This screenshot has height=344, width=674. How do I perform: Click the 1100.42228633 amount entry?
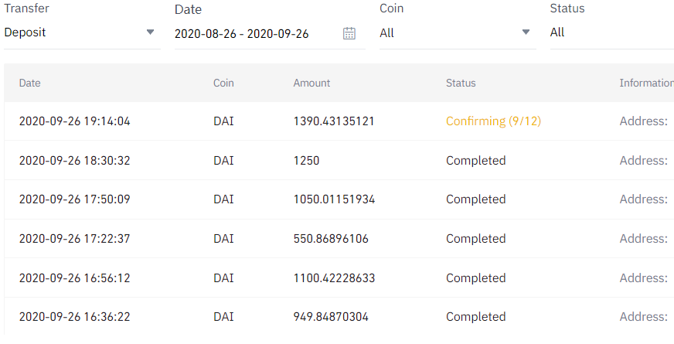[x=334, y=278]
